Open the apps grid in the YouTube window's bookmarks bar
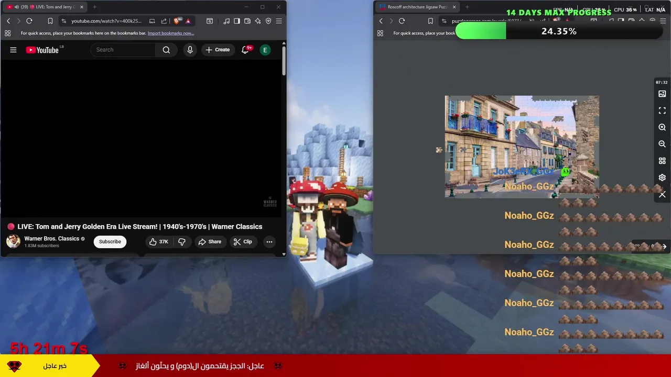 tap(7, 33)
